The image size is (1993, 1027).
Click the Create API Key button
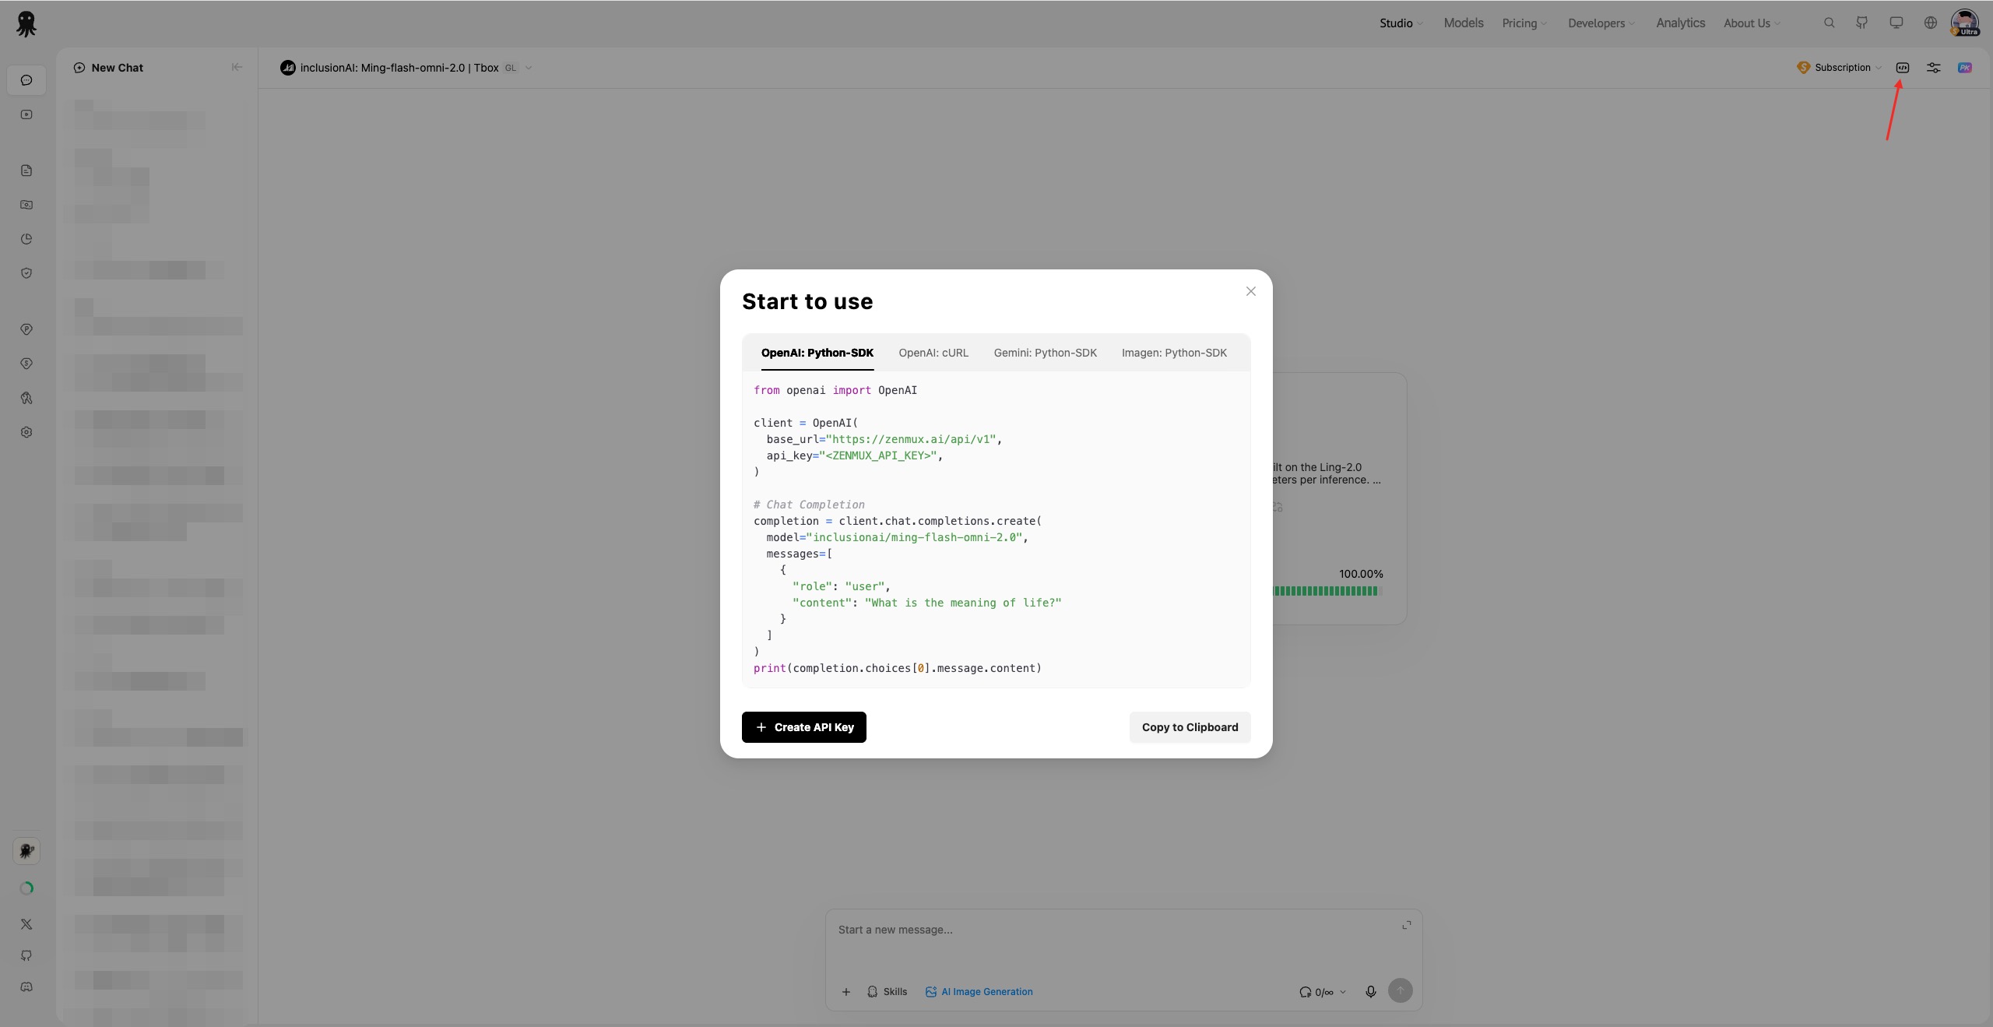point(804,727)
